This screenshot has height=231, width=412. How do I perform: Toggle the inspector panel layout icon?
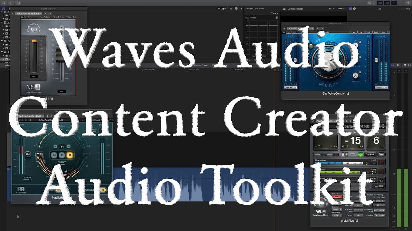pyautogui.click(x=395, y=3)
